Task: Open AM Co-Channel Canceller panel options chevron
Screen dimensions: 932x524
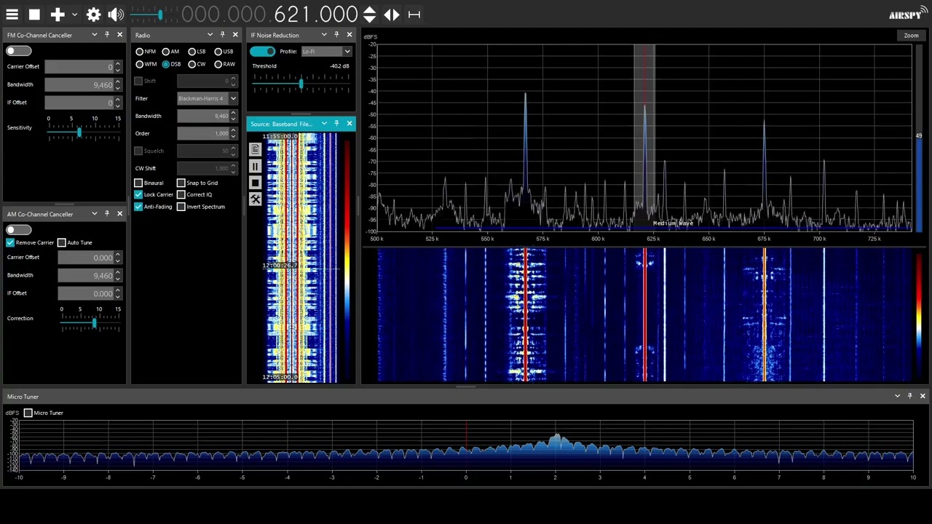Action: click(x=94, y=214)
